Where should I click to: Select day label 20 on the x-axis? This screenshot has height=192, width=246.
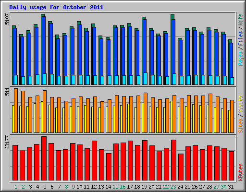coord(151,187)
